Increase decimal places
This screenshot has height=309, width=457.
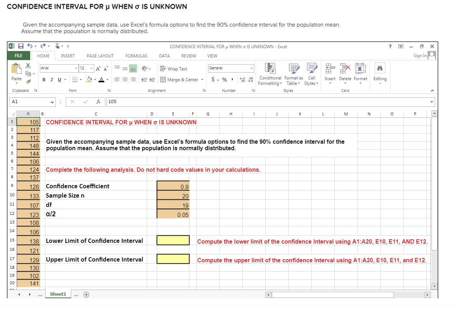coord(242,79)
